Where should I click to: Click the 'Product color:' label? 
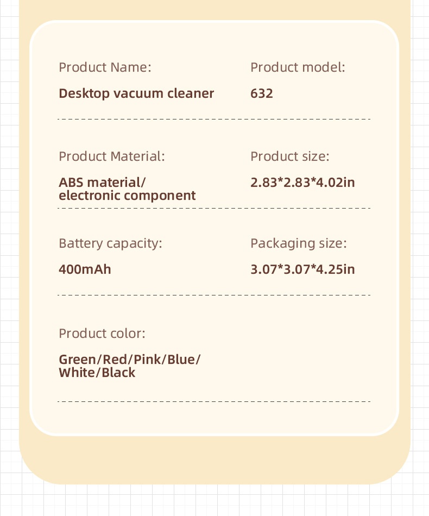102,333
